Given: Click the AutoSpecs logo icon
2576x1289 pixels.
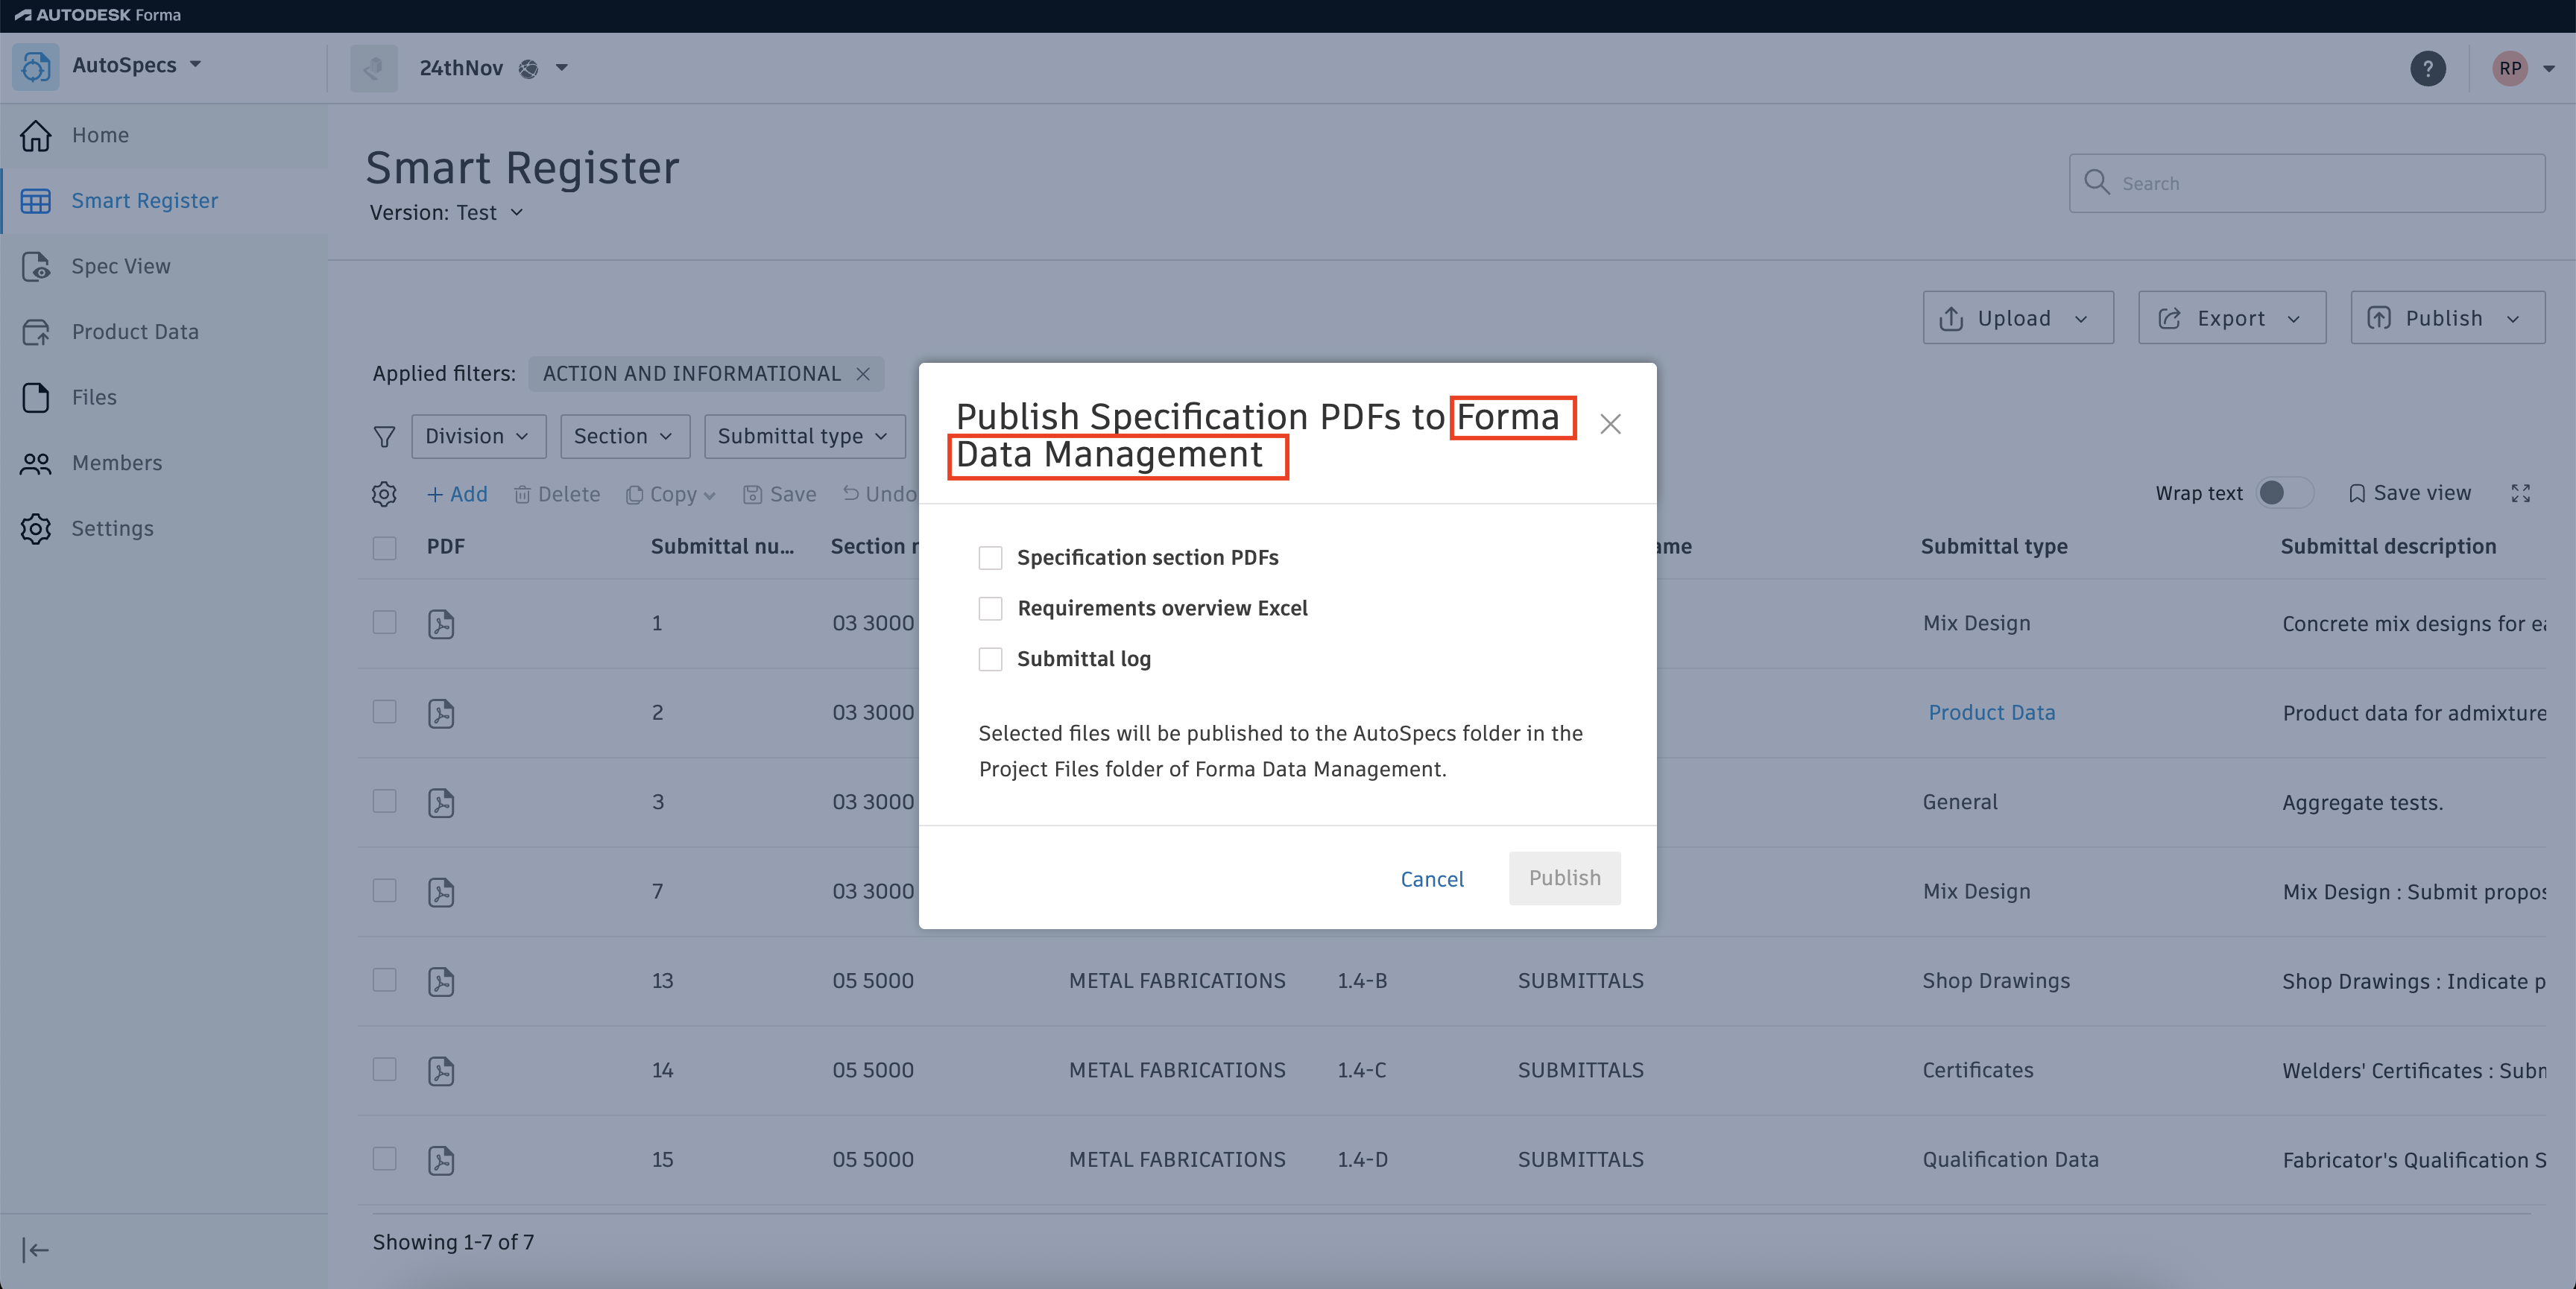Looking at the screenshot, I should click(x=36, y=67).
